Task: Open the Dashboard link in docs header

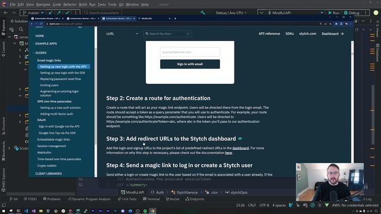Action: 332,34
